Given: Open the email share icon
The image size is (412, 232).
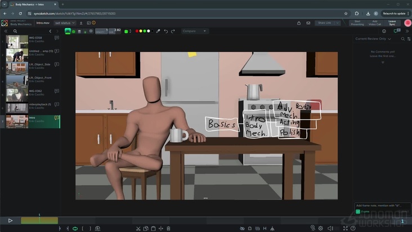Looking at the screenshot, I should [308, 23].
